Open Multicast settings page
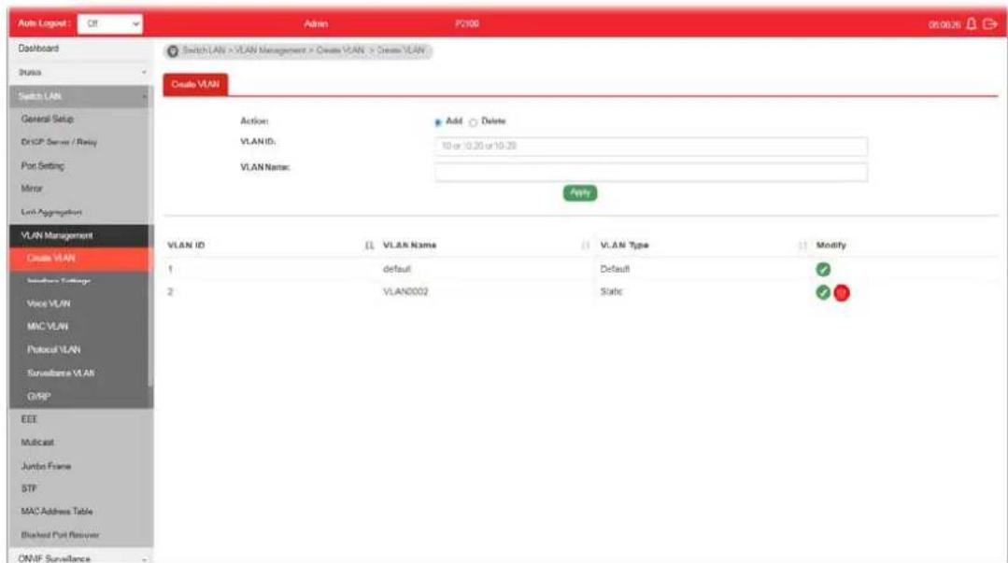 pyautogui.click(x=37, y=443)
